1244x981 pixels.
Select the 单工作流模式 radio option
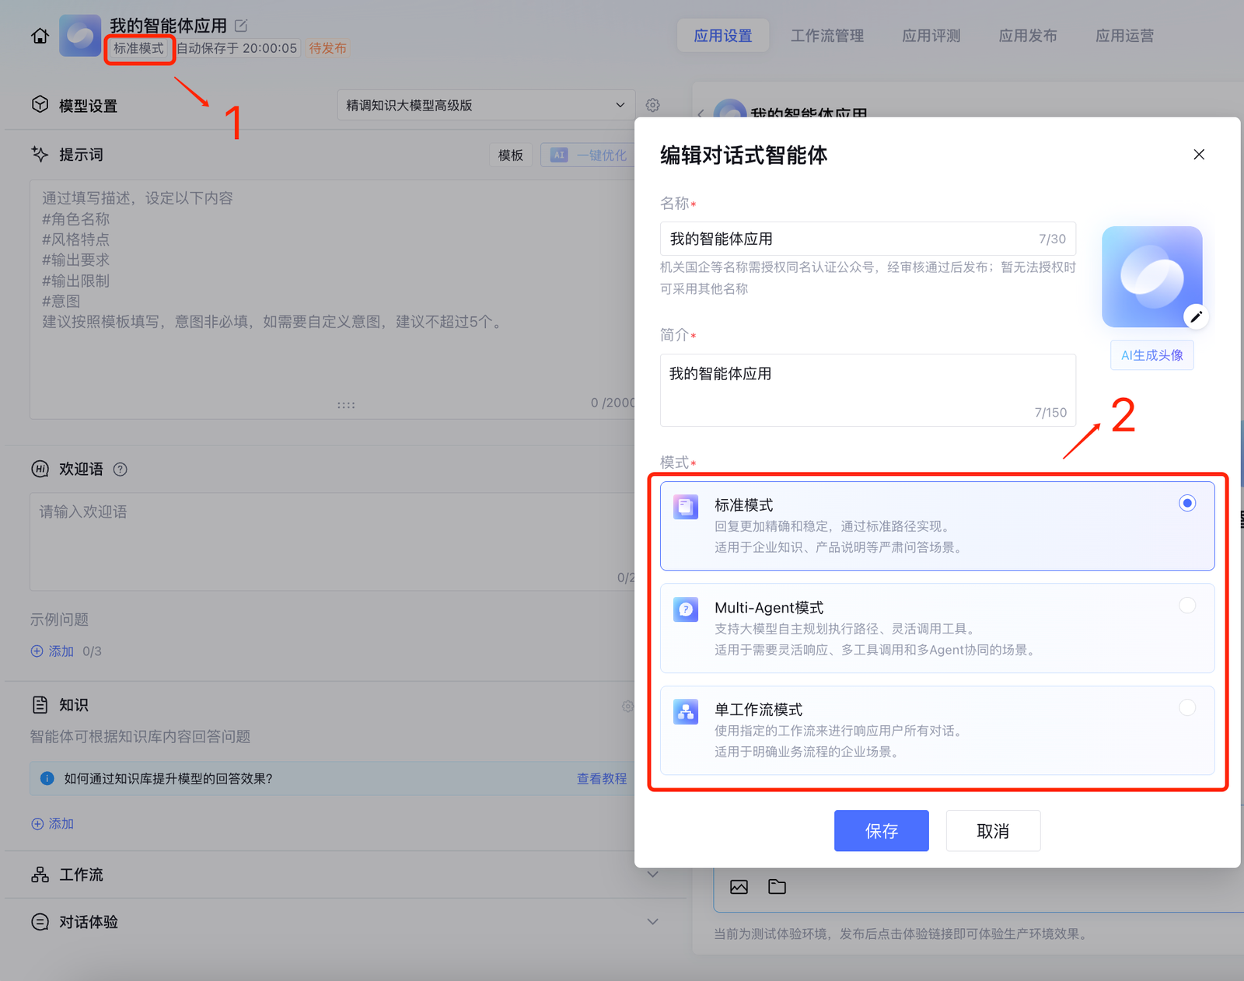1186,707
